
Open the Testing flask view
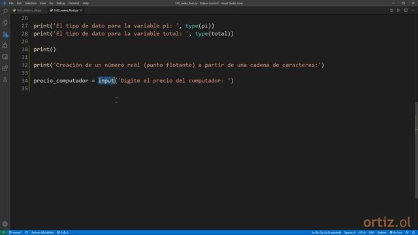(5, 80)
